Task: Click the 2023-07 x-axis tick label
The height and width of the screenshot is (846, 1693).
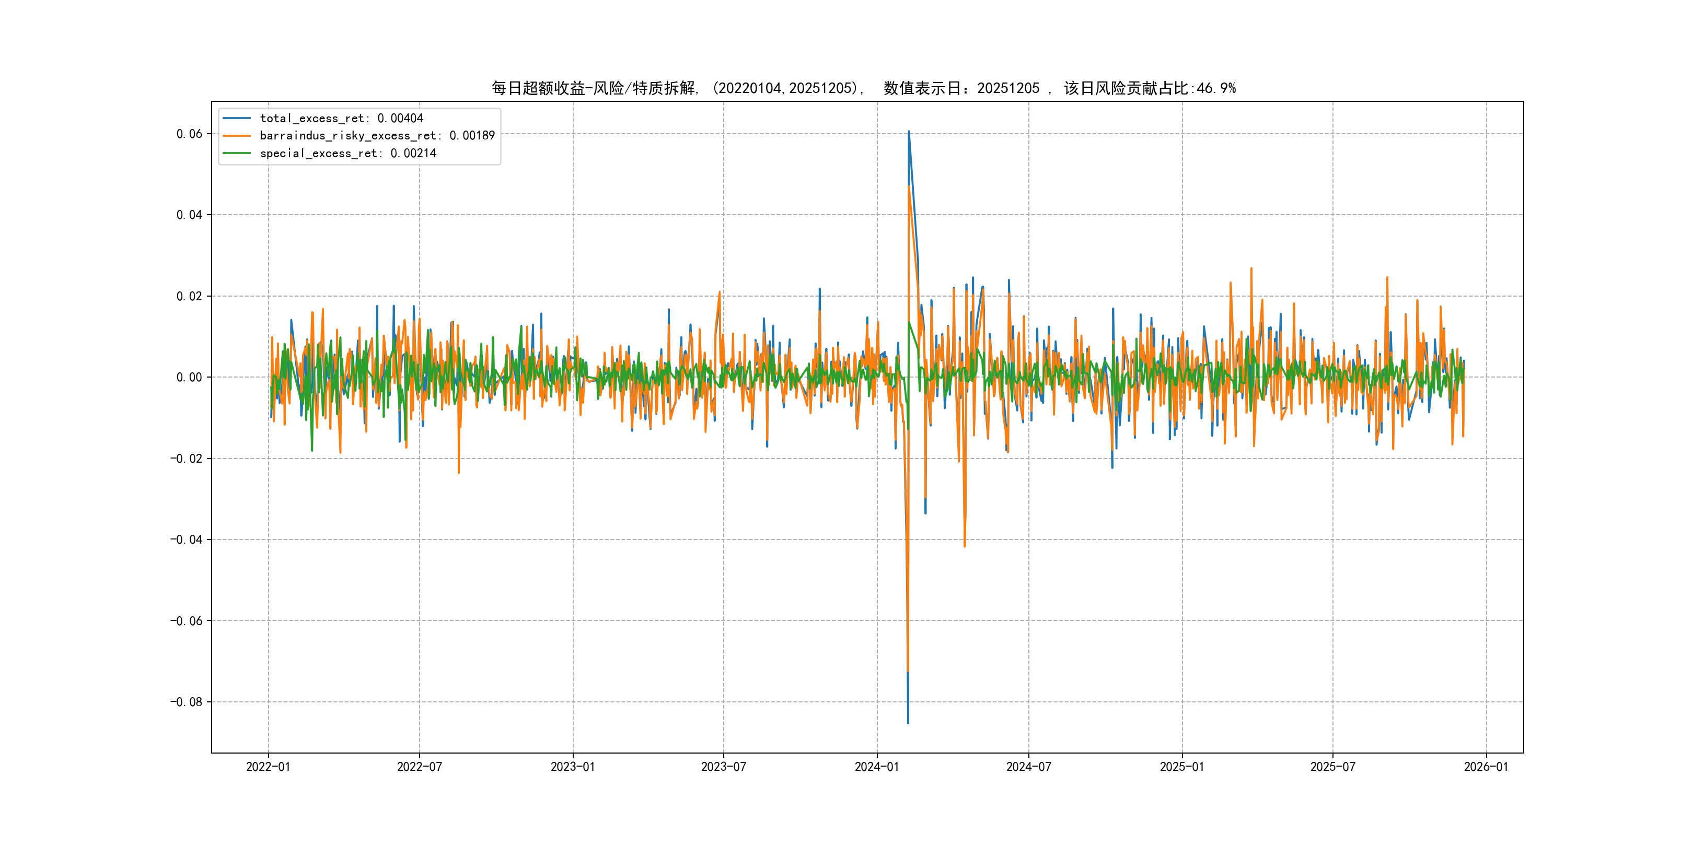Action: pos(723,767)
